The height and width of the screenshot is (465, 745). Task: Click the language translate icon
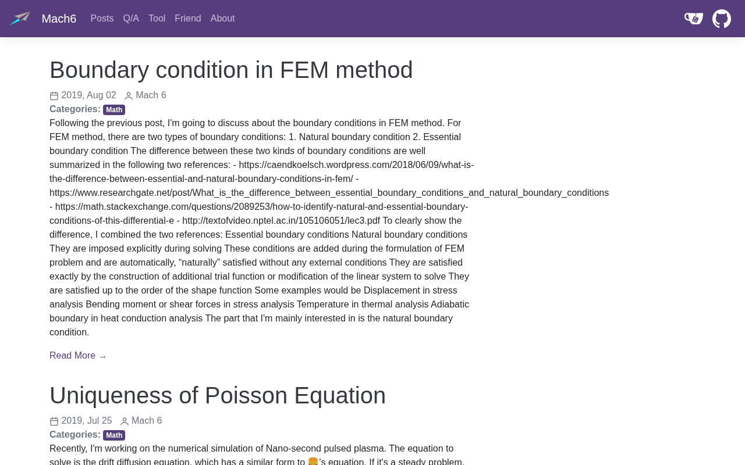tap(694, 19)
